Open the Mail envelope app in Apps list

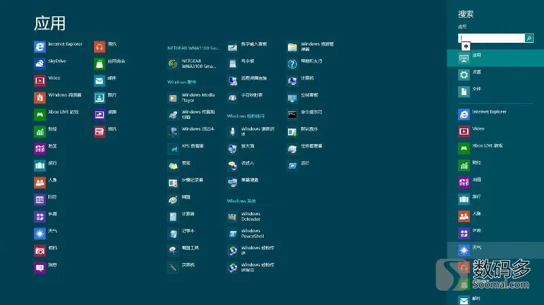(105, 81)
